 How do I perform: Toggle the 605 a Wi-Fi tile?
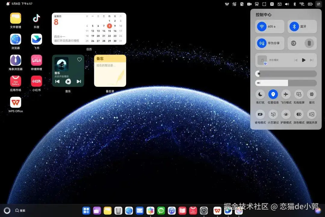tap(270, 27)
